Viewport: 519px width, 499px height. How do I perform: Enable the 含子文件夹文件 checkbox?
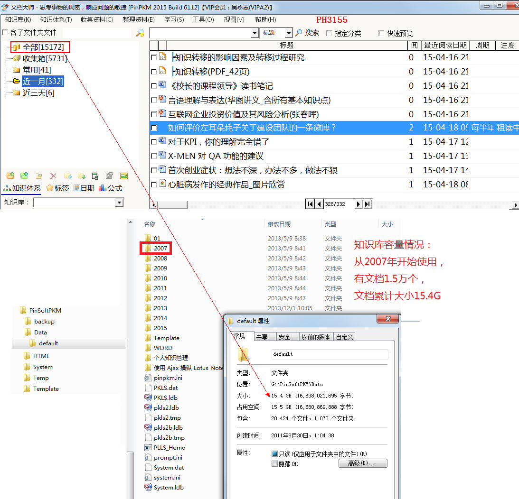click(x=5, y=33)
